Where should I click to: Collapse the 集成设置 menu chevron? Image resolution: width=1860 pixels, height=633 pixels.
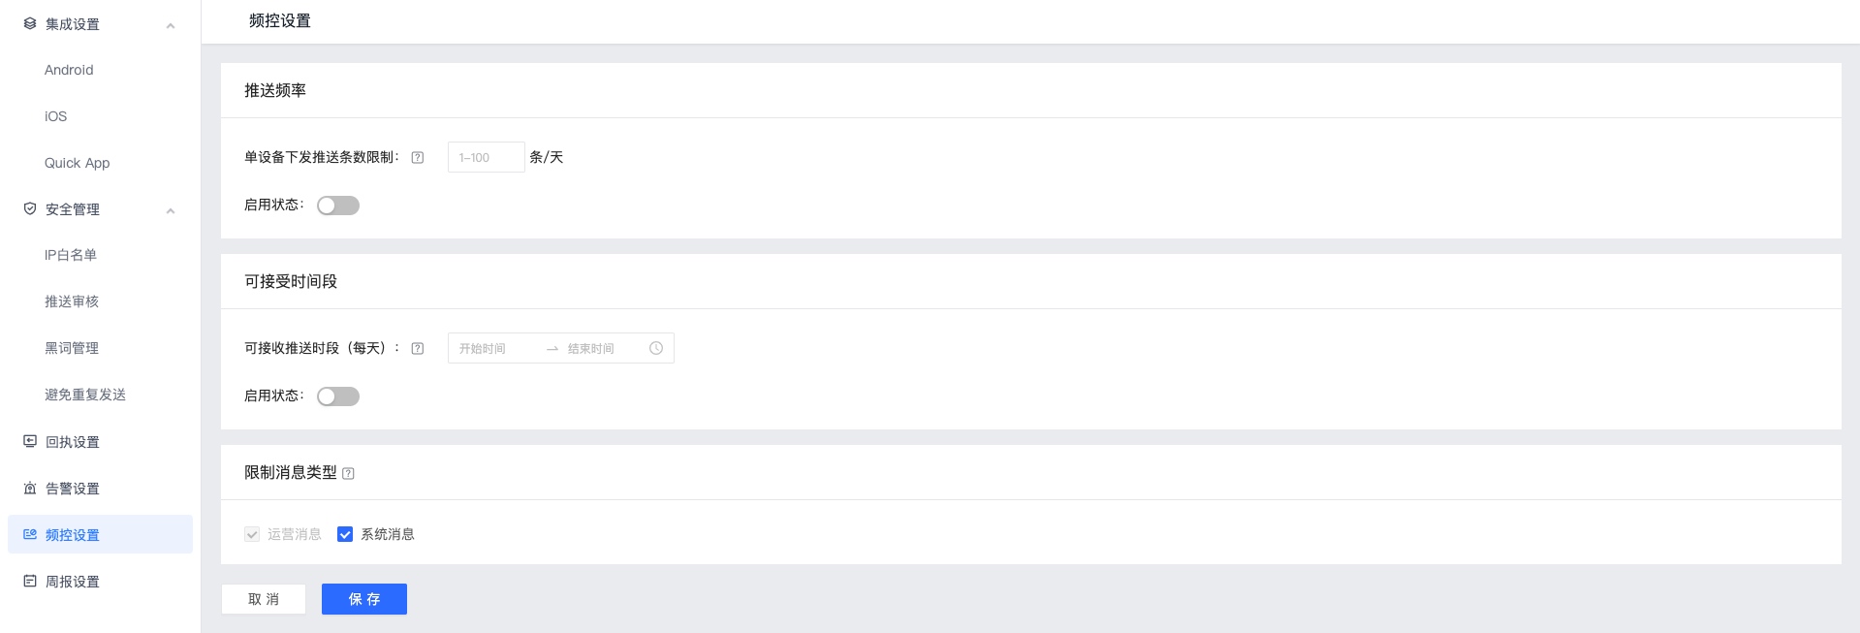click(x=171, y=25)
